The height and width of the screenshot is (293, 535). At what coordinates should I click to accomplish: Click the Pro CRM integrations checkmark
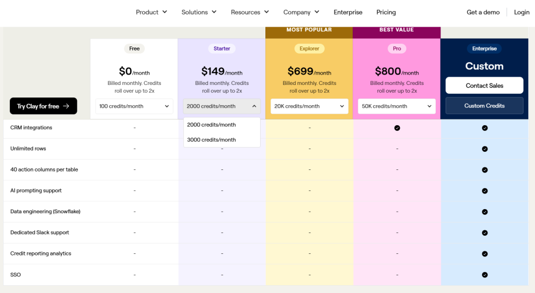[397, 128]
